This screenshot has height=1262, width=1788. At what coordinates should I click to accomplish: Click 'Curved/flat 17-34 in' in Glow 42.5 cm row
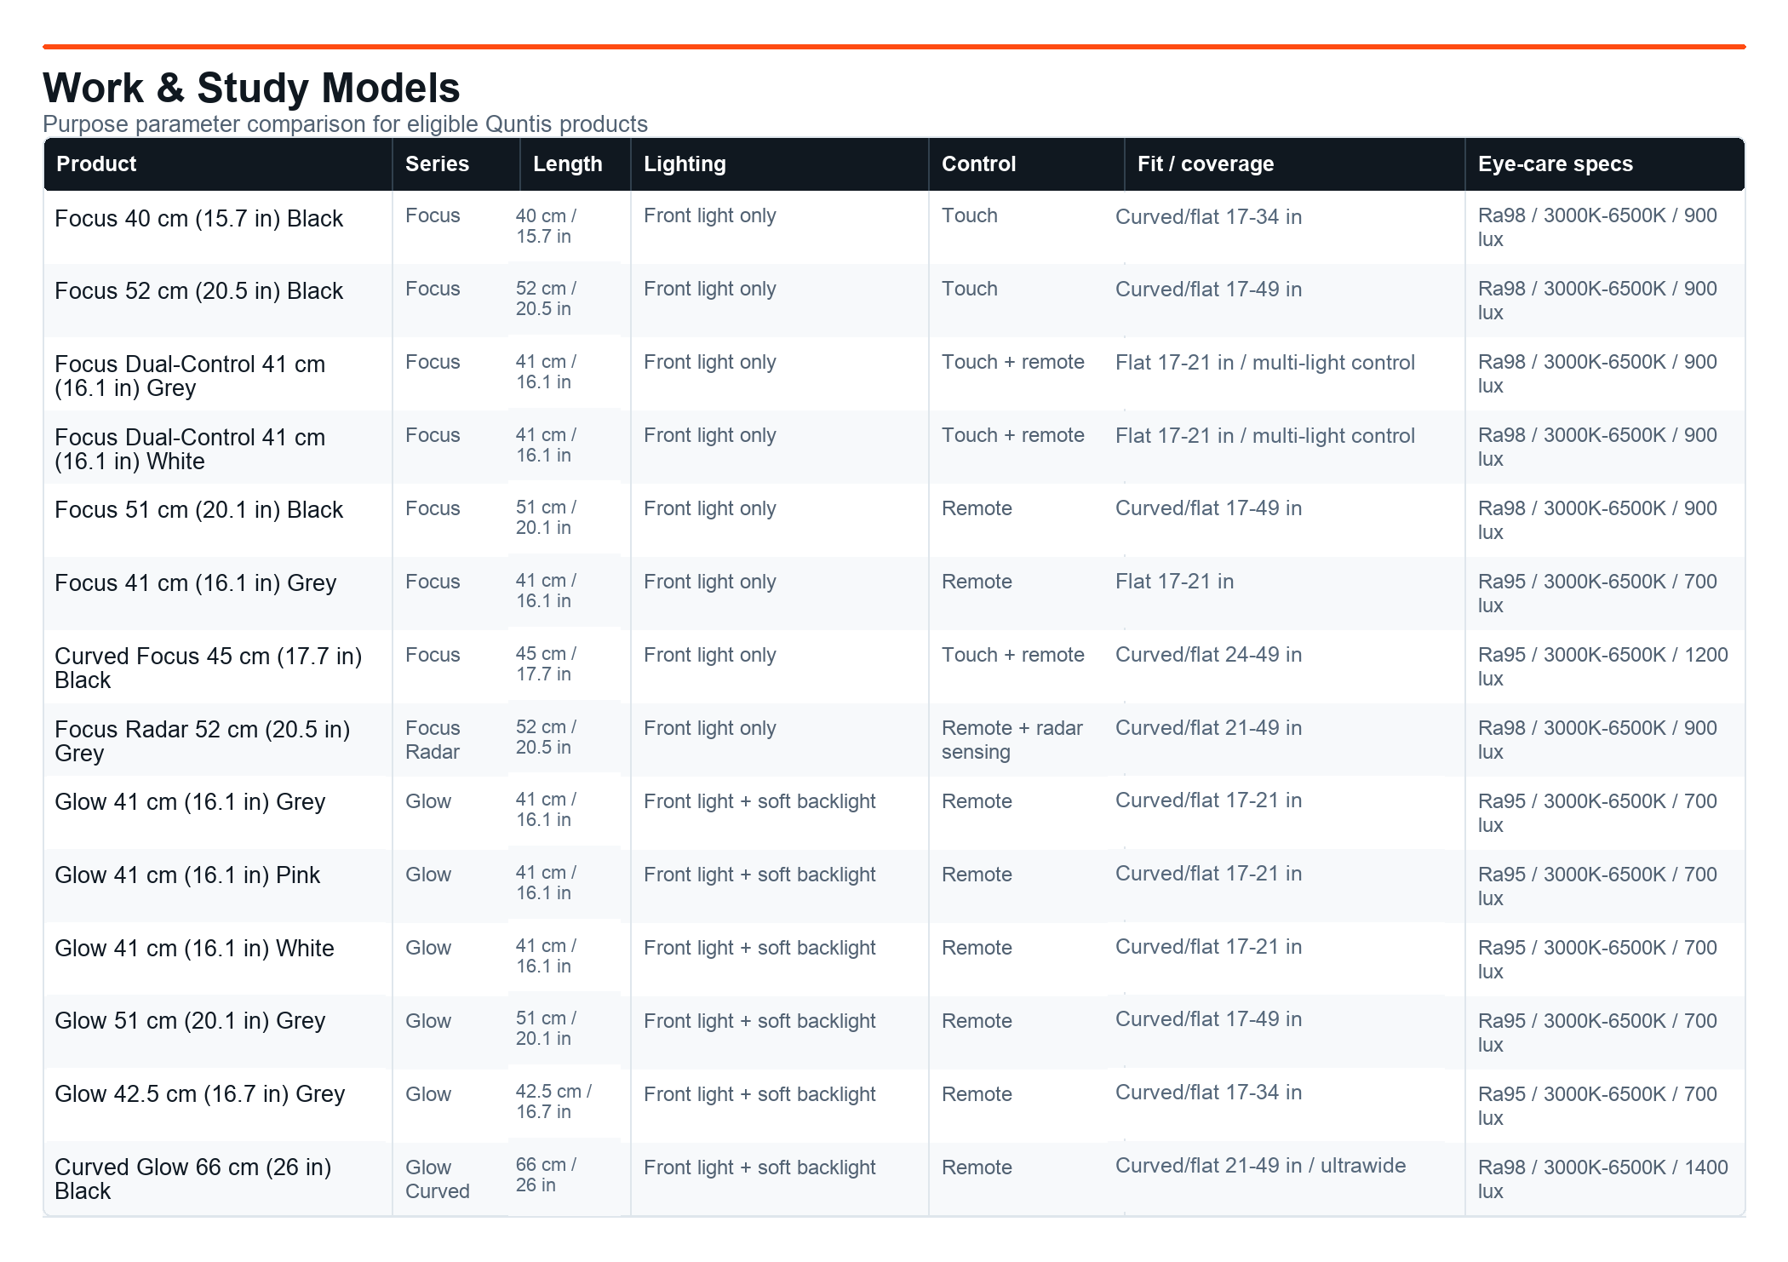coord(1209,1093)
